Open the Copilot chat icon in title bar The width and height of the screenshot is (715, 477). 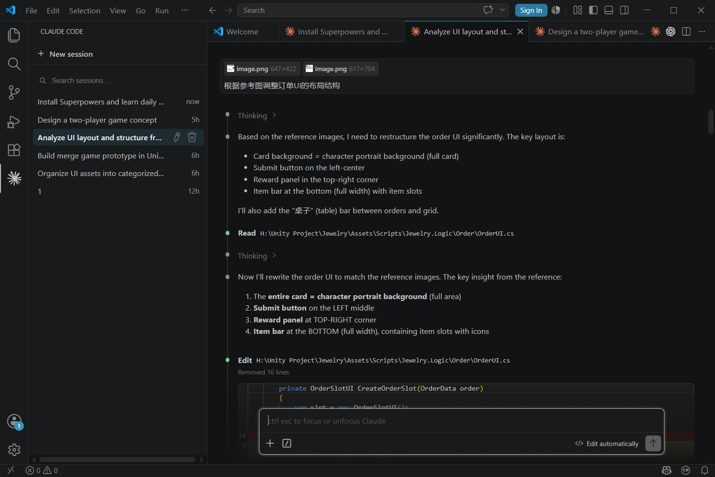pos(488,10)
